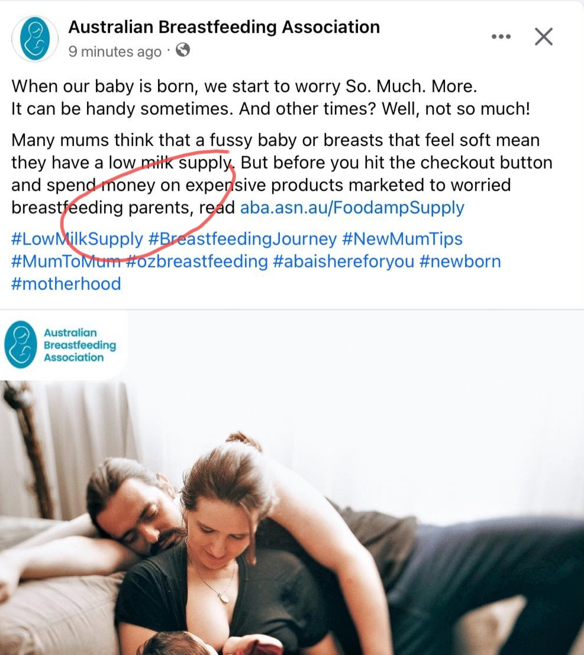Click the Australian Breastfeeding Association profile avatar
Screen dimensions: 584x655
click(x=35, y=39)
